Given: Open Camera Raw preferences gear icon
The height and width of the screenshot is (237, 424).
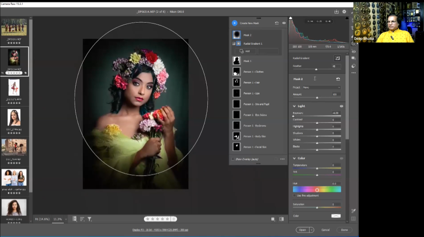Looking at the screenshot, I should tap(344, 11).
